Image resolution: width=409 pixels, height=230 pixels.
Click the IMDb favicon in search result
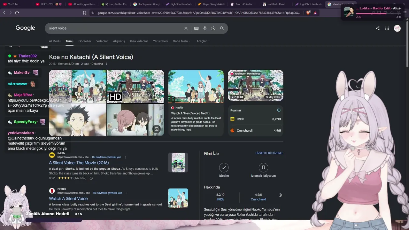52,155
